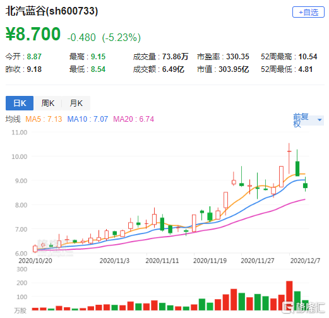Click the 52周最低 value 4.81
The width and height of the screenshot is (329, 318).
click(x=306, y=69)
